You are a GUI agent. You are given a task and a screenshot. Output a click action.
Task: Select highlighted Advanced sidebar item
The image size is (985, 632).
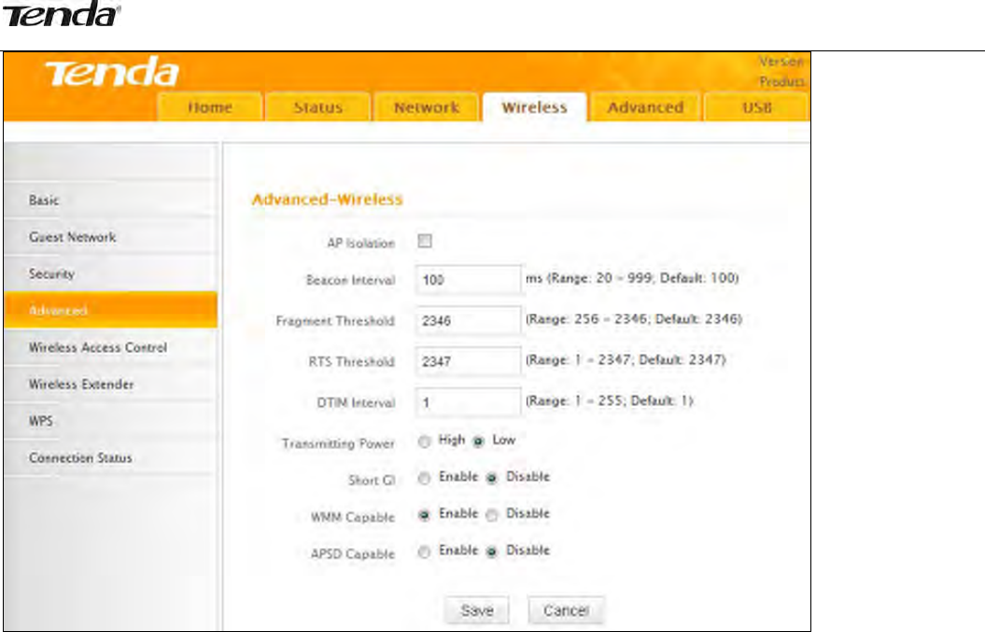pos(110,310)
